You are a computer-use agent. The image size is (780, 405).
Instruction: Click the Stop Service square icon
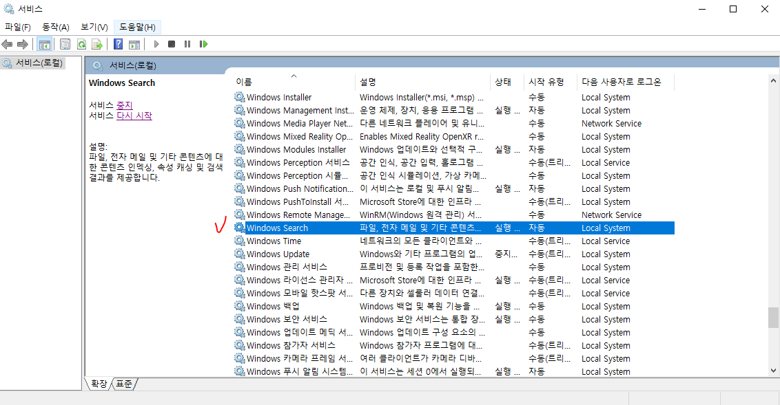(x=172, y=44)
